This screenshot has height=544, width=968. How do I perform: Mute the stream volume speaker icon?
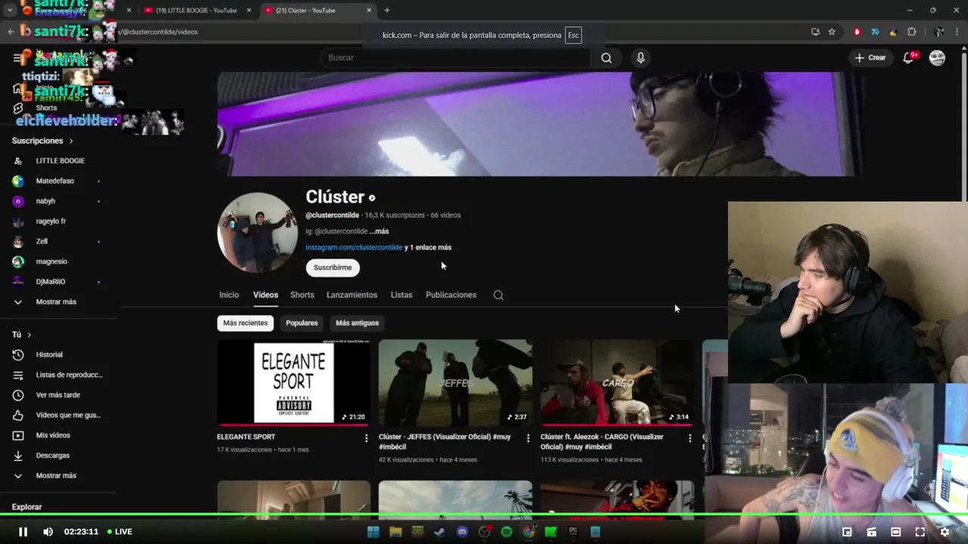tap(48, 532)
